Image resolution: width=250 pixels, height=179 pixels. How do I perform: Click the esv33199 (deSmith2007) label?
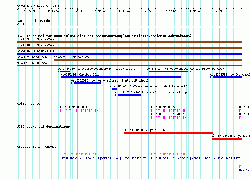point(35,39)
